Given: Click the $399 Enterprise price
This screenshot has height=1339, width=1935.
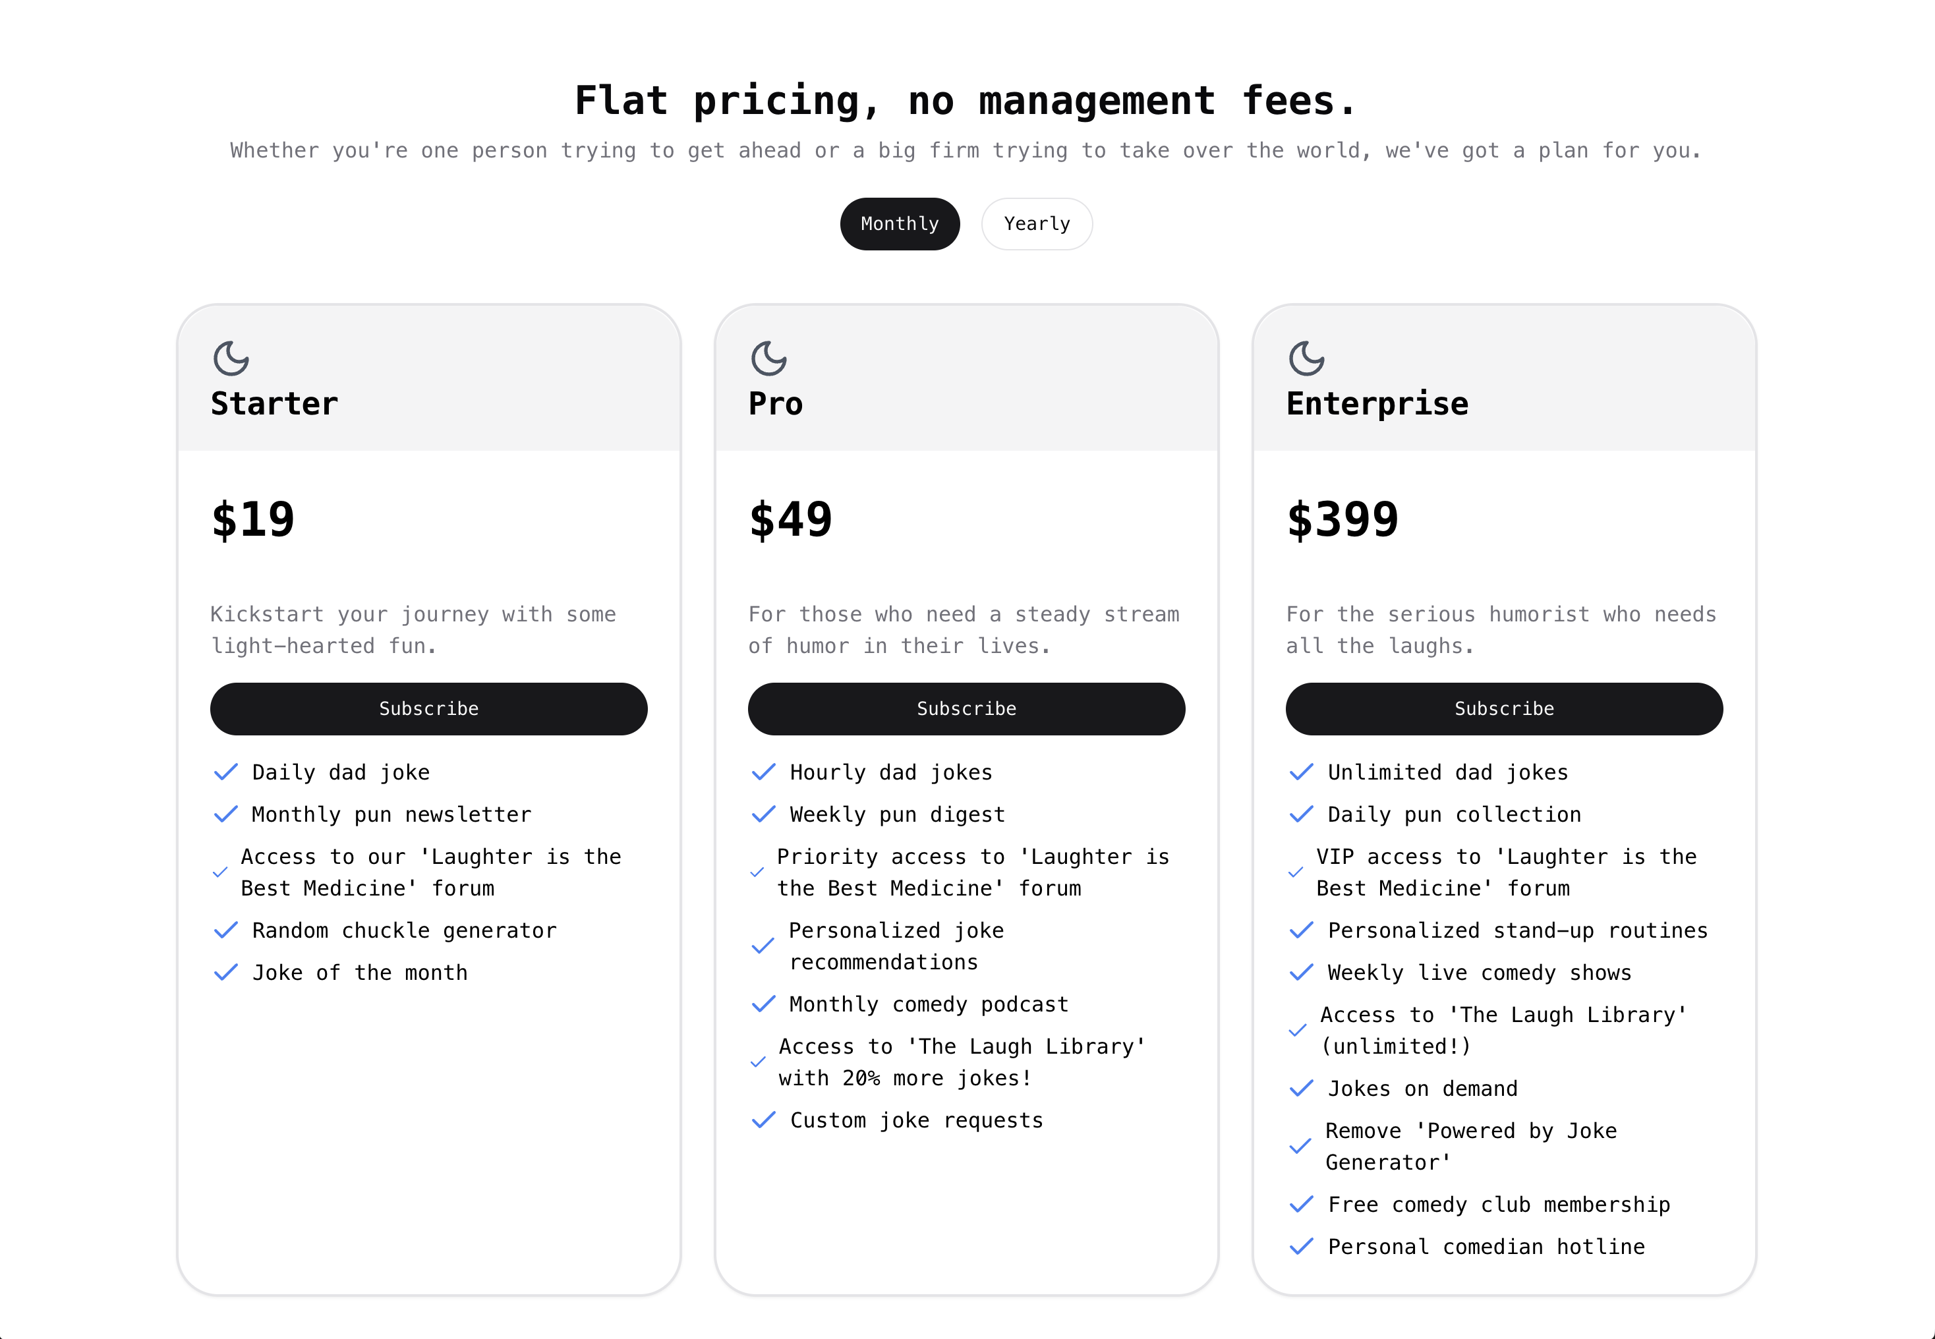Looking at the screenshot, I should [1343, 519].
